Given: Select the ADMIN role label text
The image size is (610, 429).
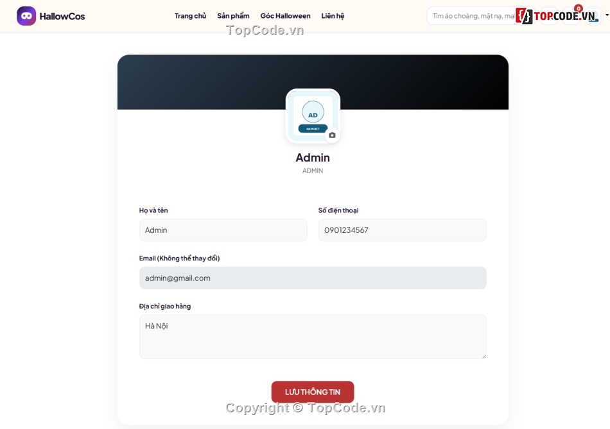Looking at the screenshot, I should click(x=313, y=171).
